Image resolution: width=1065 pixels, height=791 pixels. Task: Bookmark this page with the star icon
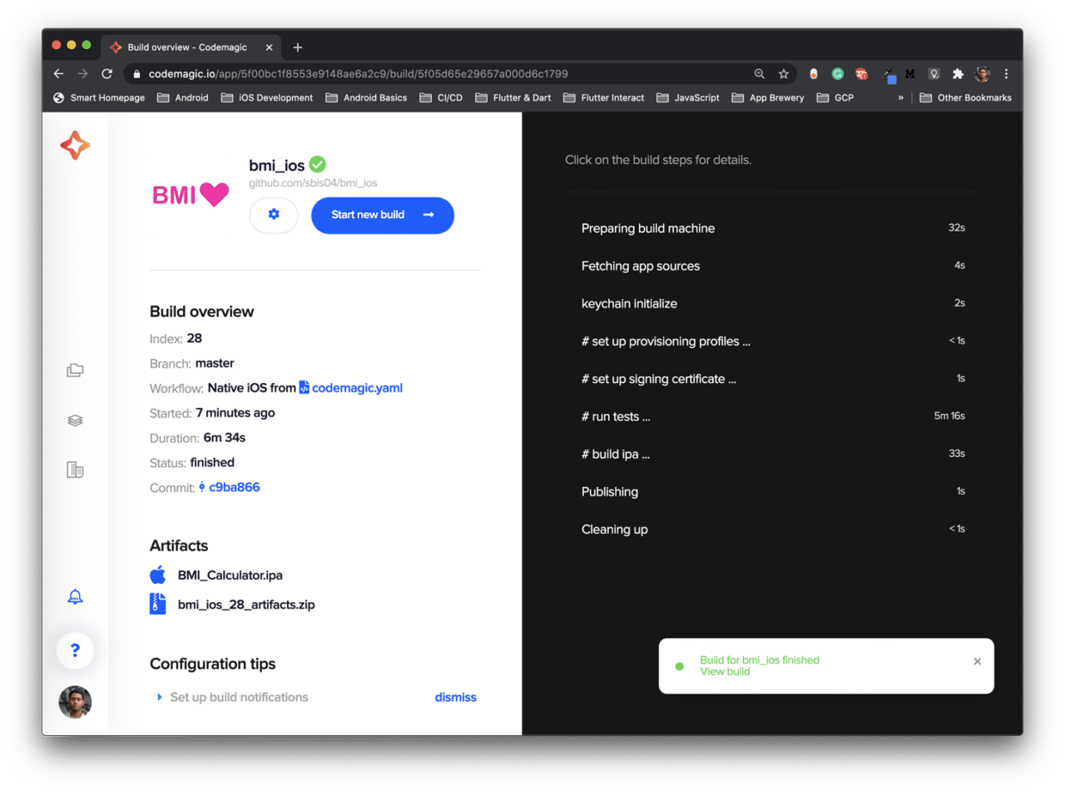[783, 73]
